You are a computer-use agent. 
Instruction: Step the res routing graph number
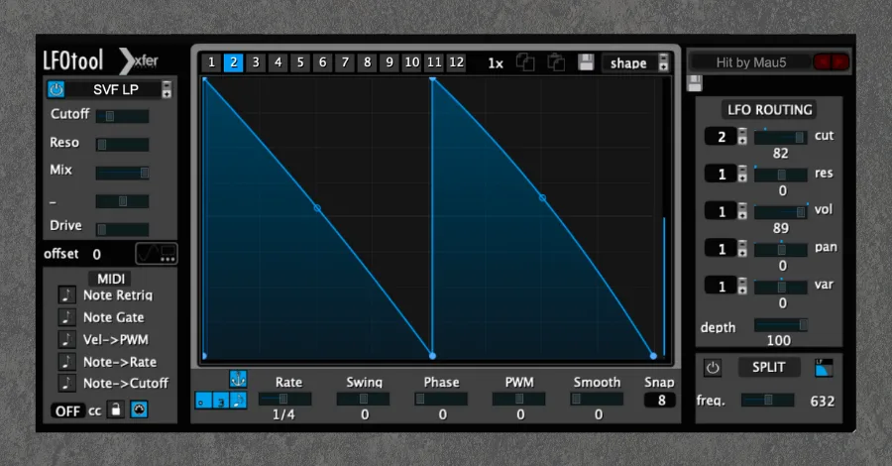coord(742,174)
